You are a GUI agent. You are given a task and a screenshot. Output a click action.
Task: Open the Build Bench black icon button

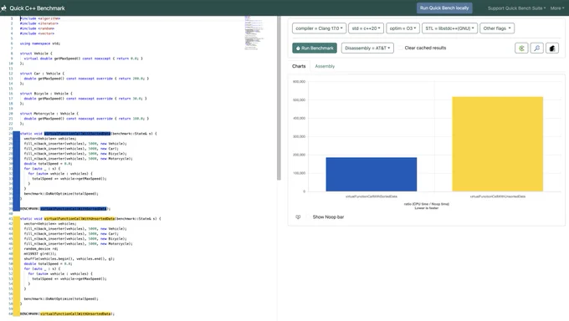(x=552, y=48)
